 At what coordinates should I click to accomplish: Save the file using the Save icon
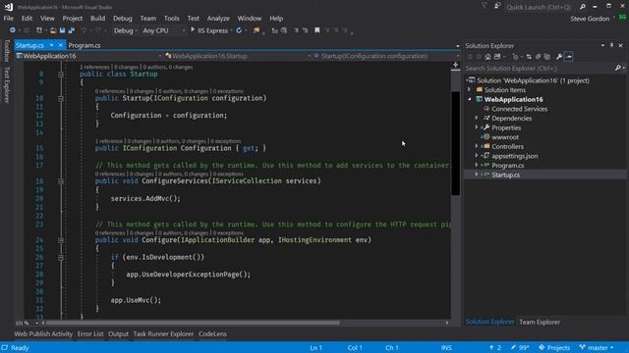click(62, 30)
